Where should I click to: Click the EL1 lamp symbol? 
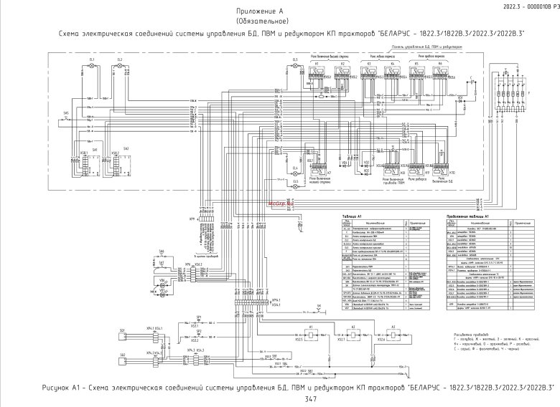coord(93,65)
